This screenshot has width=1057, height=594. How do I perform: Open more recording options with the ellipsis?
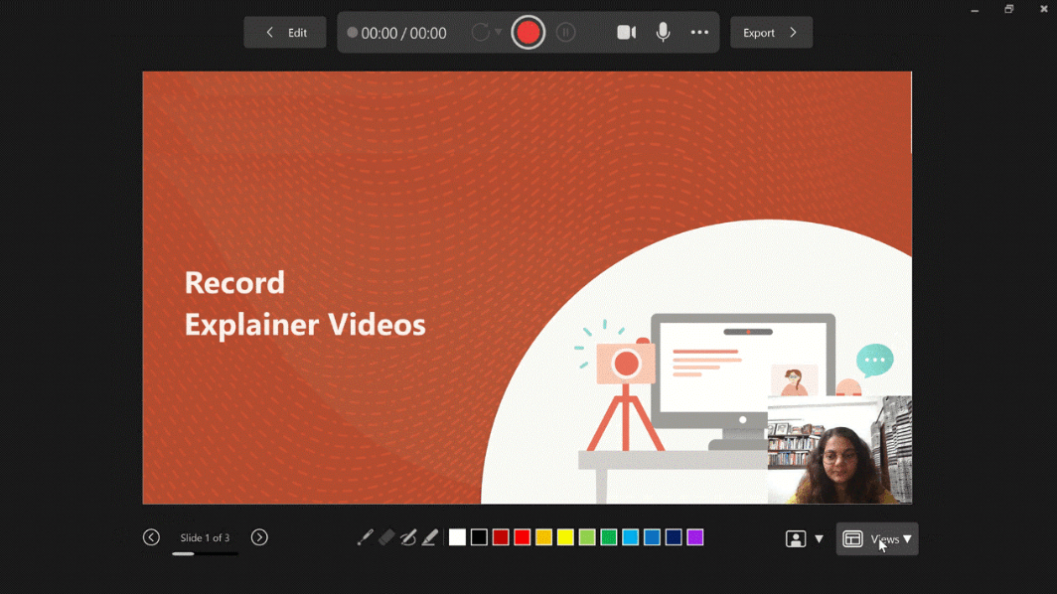tap(699, 32)
